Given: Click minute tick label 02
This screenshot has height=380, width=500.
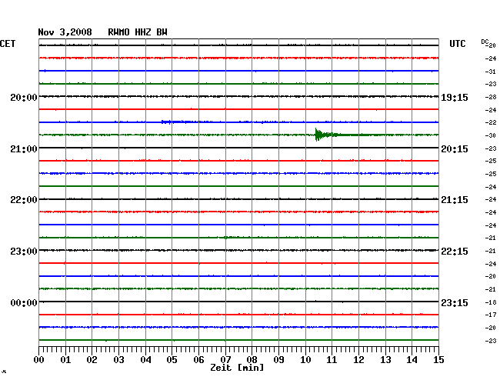Looking at the screenshot, I should 92,359.
